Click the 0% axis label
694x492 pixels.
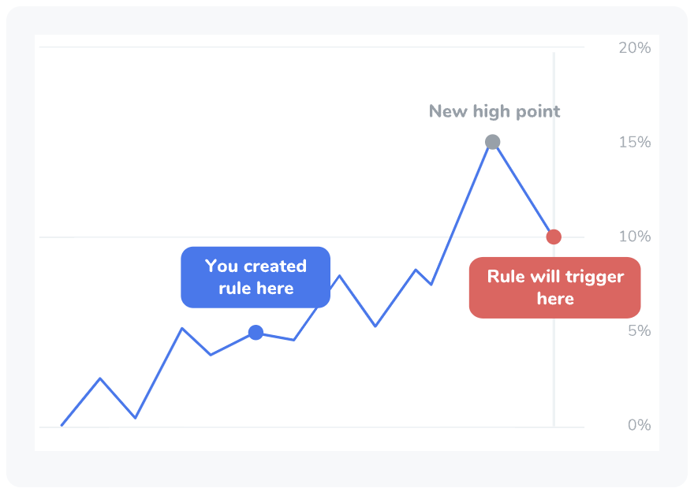coord(639,425)
